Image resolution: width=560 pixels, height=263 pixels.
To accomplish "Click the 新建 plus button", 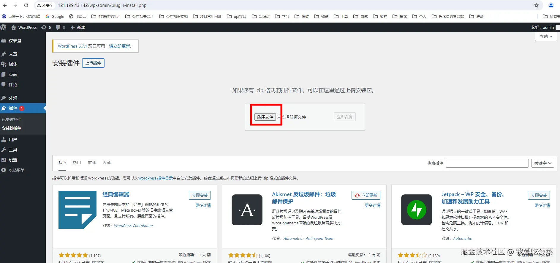I will [x=78, y=27].
